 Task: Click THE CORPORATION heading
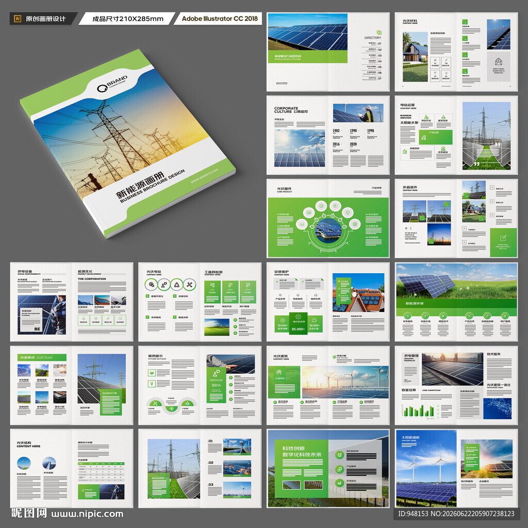[x=92, y=279]
